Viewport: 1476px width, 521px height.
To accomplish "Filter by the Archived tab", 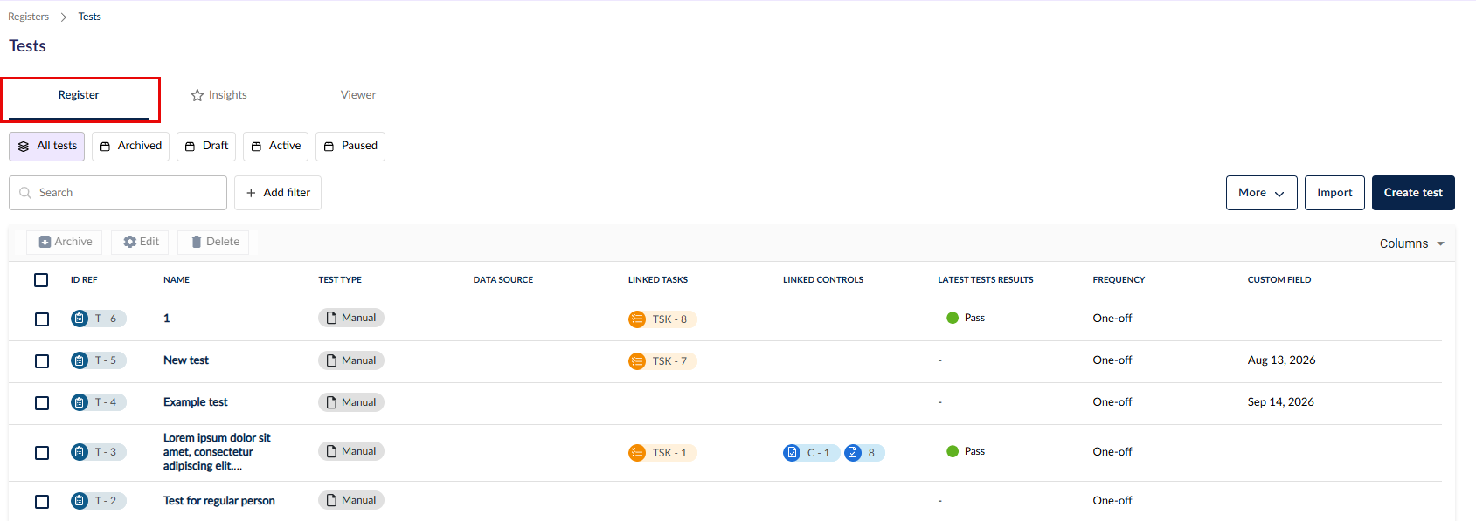I will [130, 147].
